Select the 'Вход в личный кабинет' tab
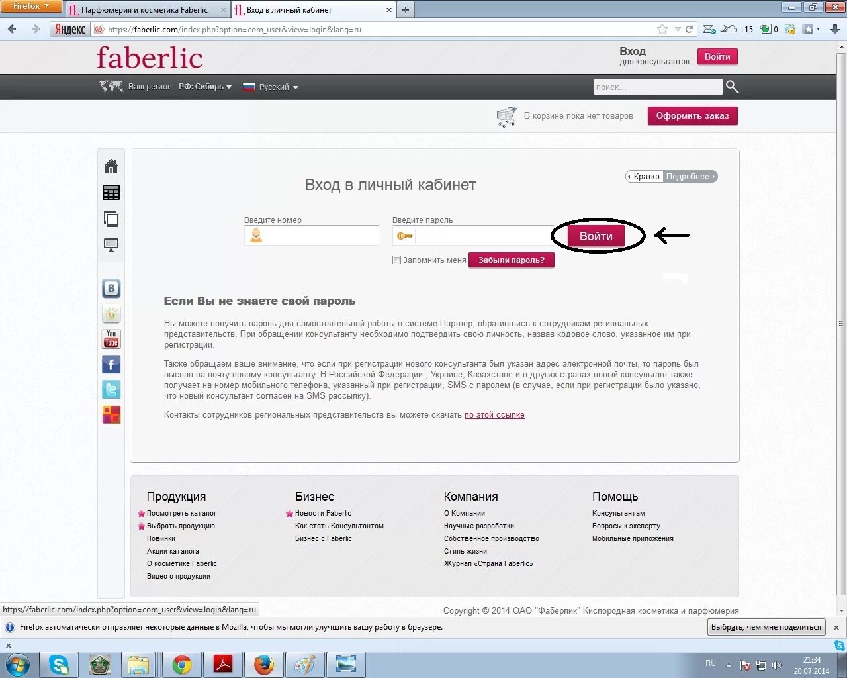Image resolution: width=847 pixels, height=678 pixels. coord(312,10)
